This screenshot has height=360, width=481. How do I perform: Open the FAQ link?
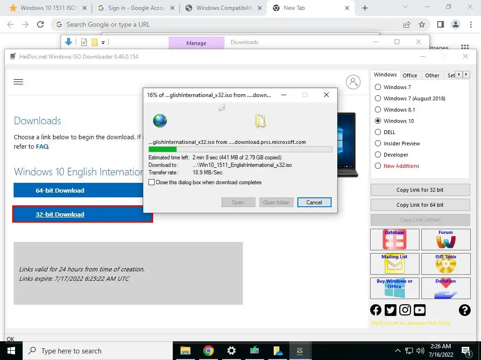42,147
